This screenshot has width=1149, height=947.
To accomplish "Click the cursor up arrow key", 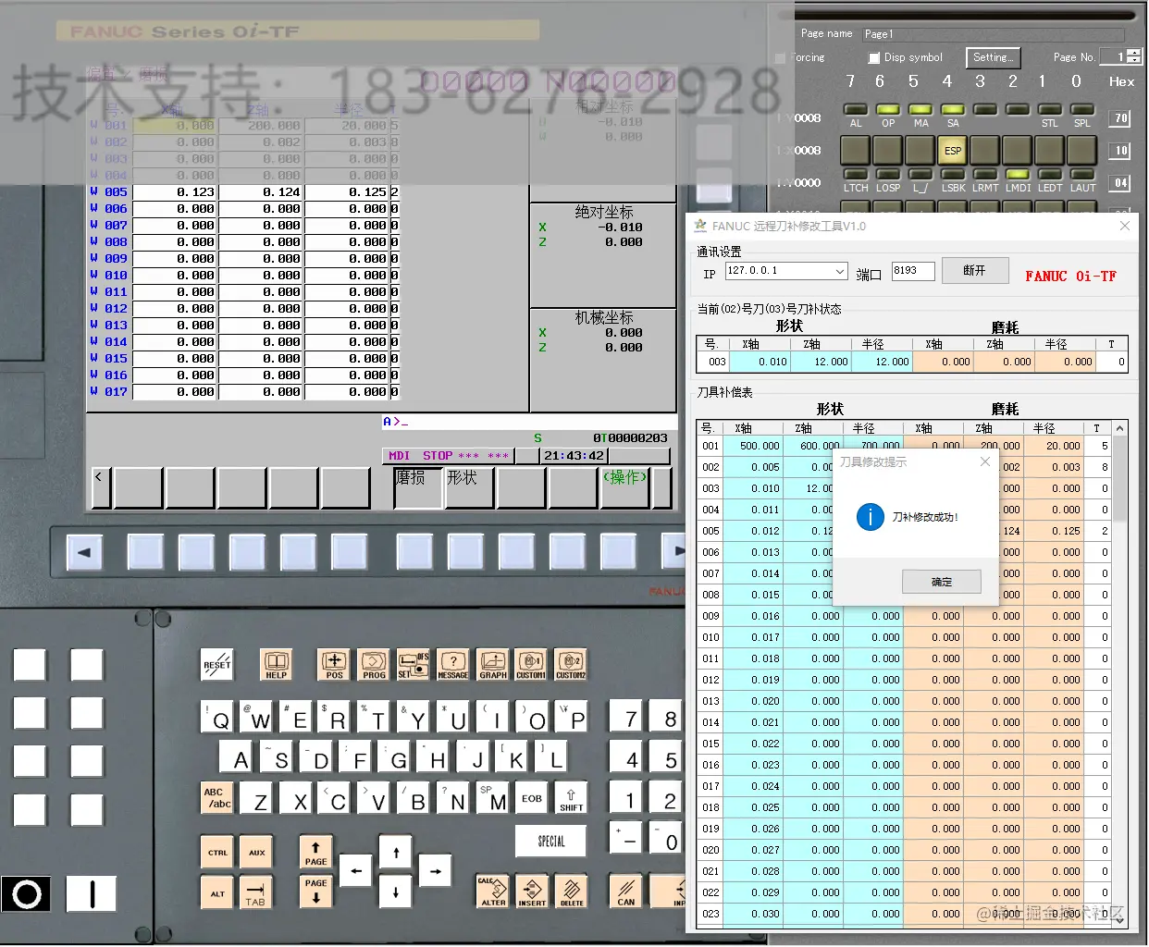I will point(396,852).
